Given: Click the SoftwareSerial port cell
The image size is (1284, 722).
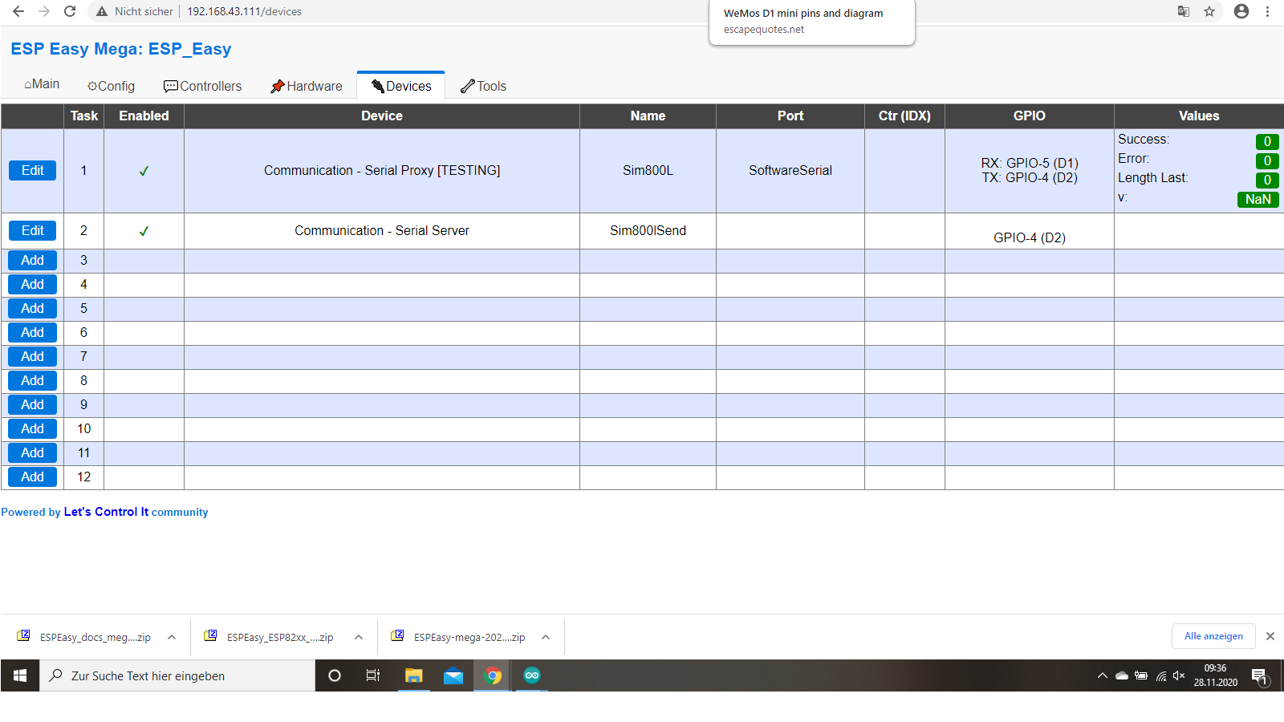Looking at the screenshot, I should point(790,170).
